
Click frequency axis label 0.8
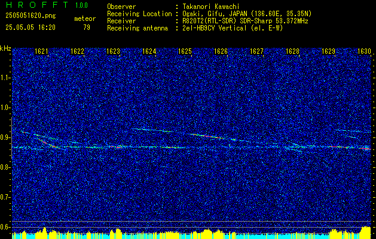tap(5, 167)
